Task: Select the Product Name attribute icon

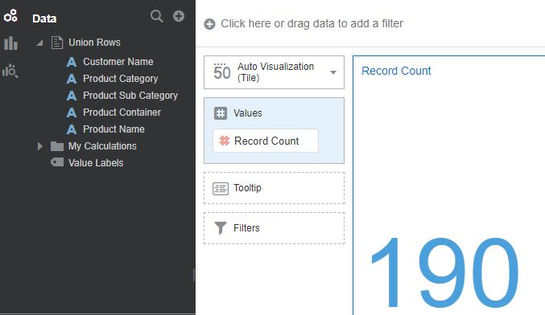Action: click(x=72, y=129)
